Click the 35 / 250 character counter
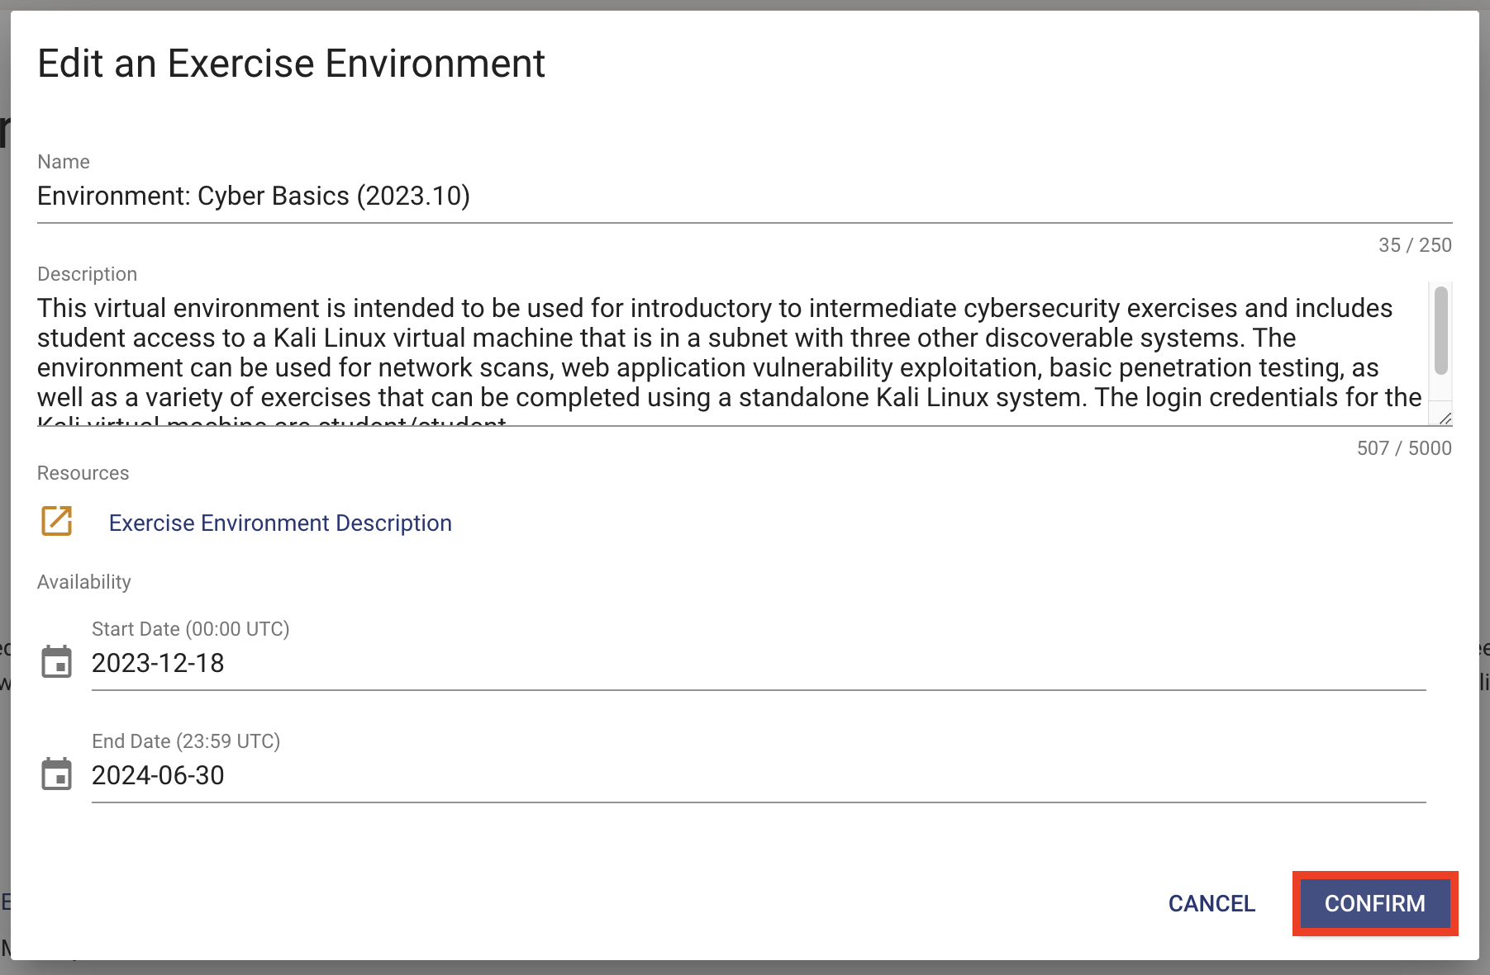Screen dimensions: 1490x975 coord(1414,245)
